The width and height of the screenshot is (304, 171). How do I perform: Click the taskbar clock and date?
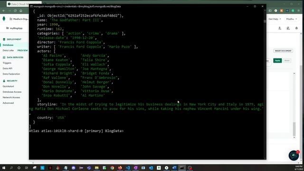[x=299, y=168]
